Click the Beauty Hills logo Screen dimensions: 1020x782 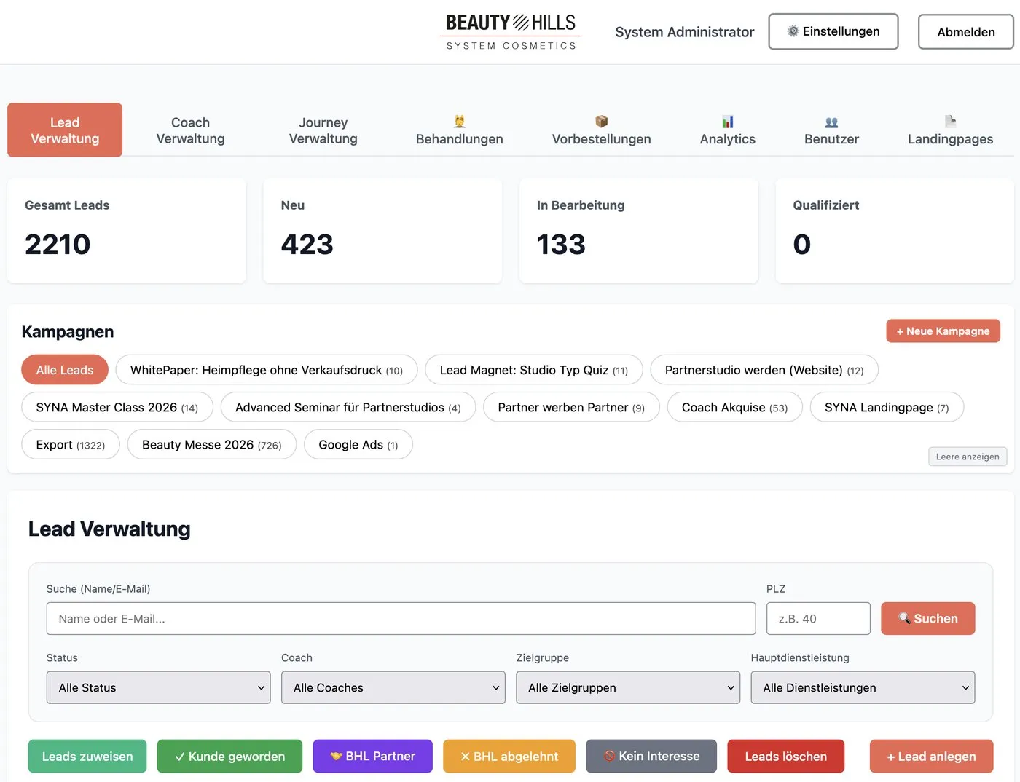pos(511,32)
